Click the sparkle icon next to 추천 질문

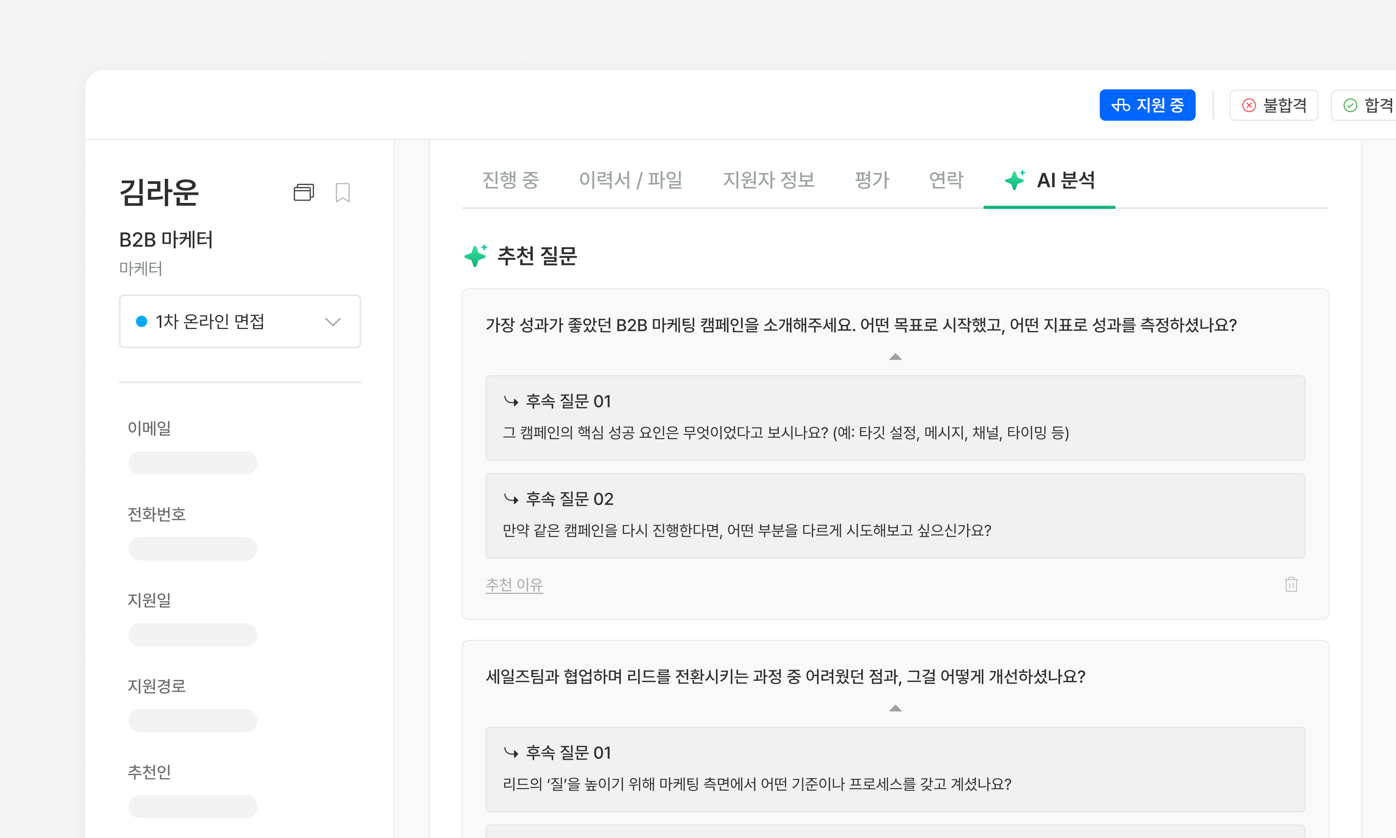coord(476,256)
